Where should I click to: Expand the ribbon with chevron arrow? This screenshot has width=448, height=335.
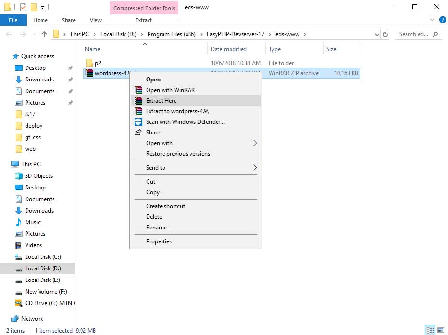[x=432, y=20]
